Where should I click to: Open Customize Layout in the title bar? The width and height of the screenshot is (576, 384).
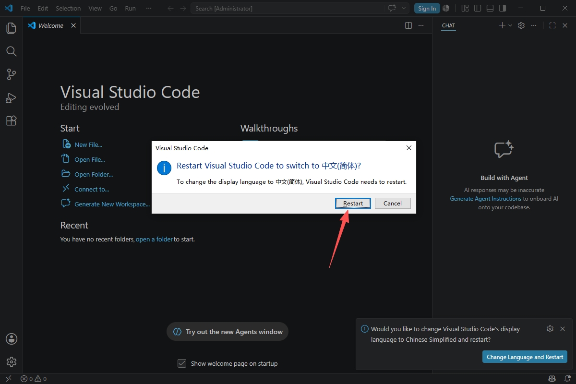(x=465, y=8)
